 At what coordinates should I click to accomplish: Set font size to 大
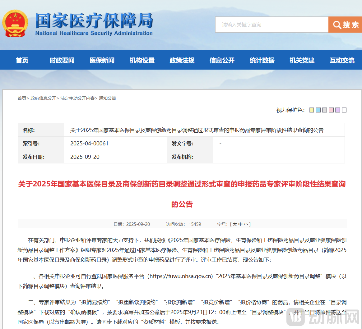[x=235, y=224]
